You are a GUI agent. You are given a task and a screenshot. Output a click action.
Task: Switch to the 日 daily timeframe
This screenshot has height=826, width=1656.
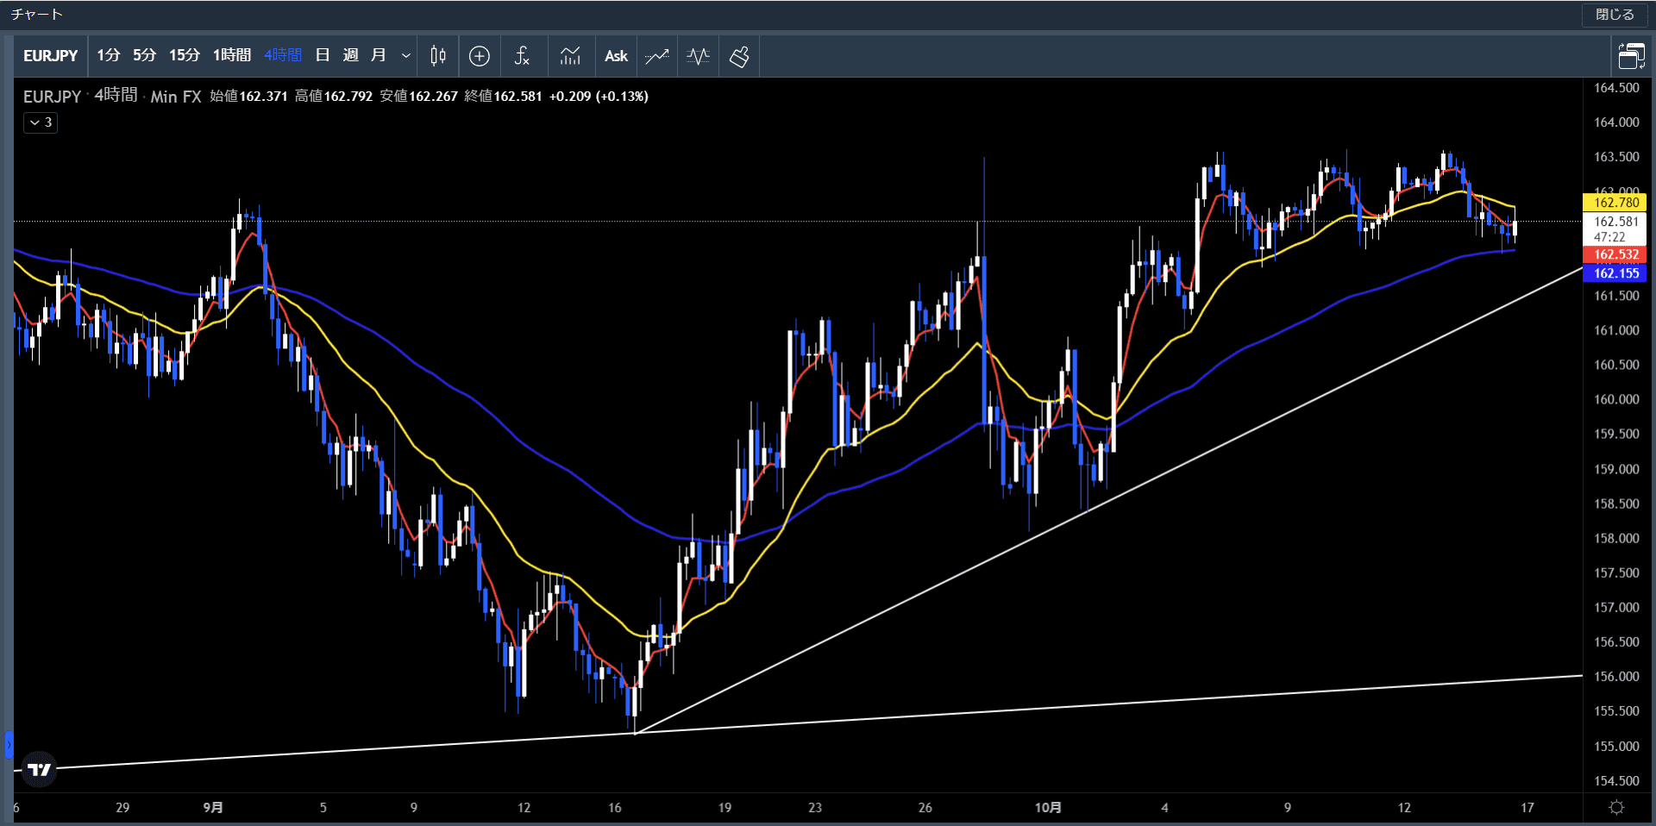point(323,56)
